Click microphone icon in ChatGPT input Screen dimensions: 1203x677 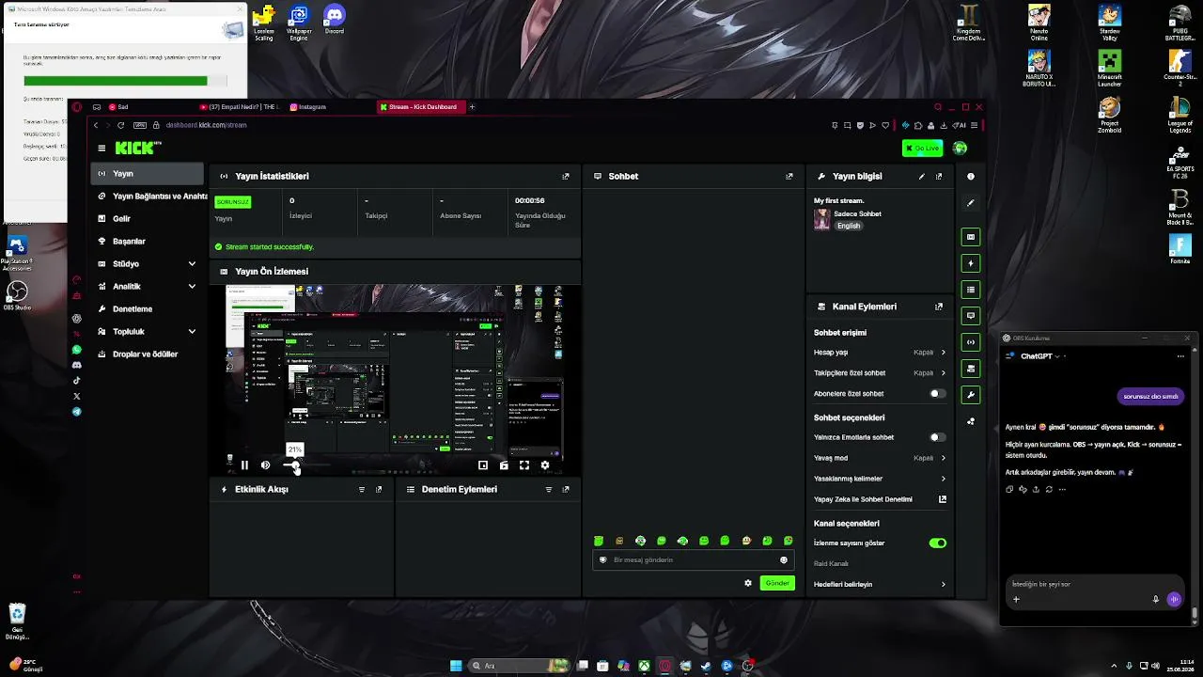[1156, 599]
